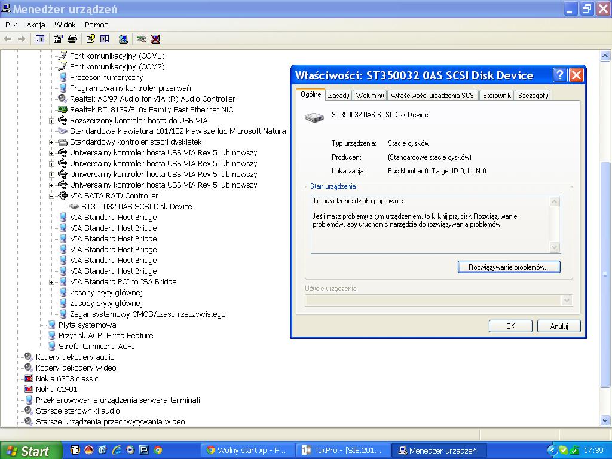This screenshot has height=459, width=612.
Task: Dismiss the dialog with Anuluj
Action: (559, 326)
